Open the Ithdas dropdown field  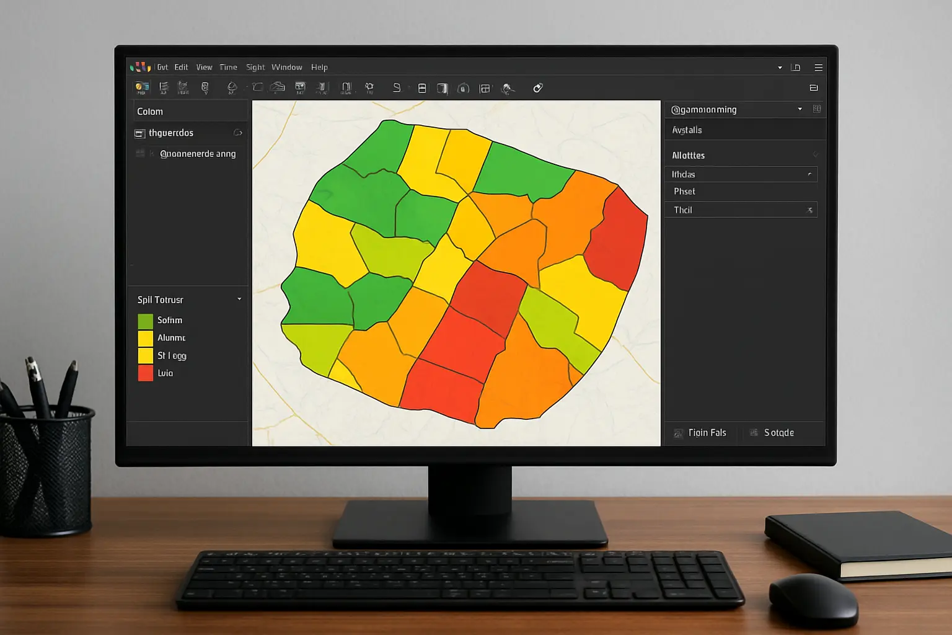[741, 174]
